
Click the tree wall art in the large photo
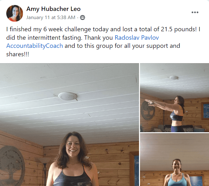click(12, 165)
